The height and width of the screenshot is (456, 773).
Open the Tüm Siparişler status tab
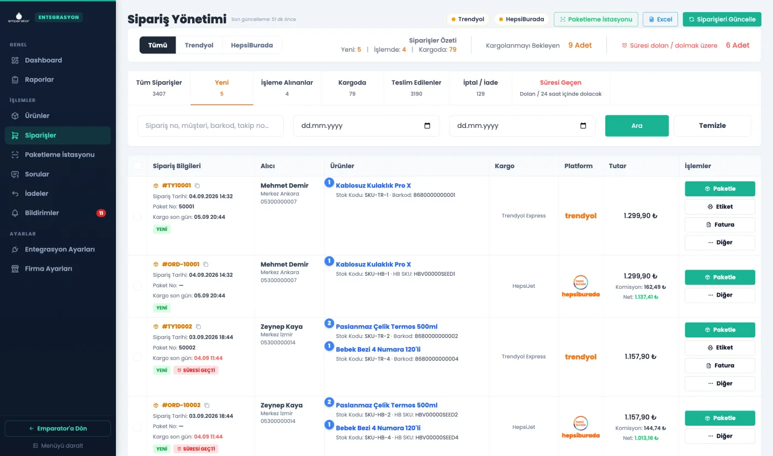159,88
